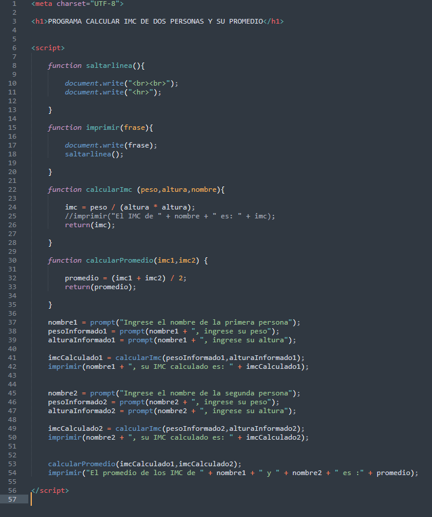Select line number 22 in the gutter
The width and height of the screenshot is (432, 517).
12,189
